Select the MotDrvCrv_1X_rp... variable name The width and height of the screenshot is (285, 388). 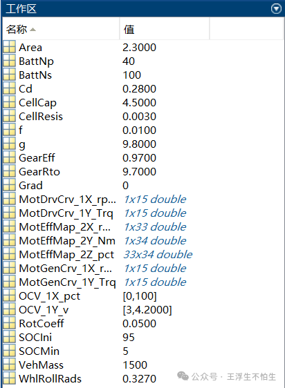[x=68, y=200]
